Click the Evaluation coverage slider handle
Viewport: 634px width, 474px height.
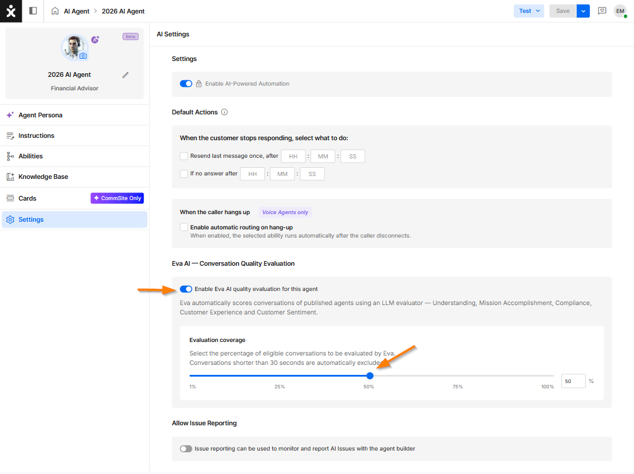tap(370, 375)
